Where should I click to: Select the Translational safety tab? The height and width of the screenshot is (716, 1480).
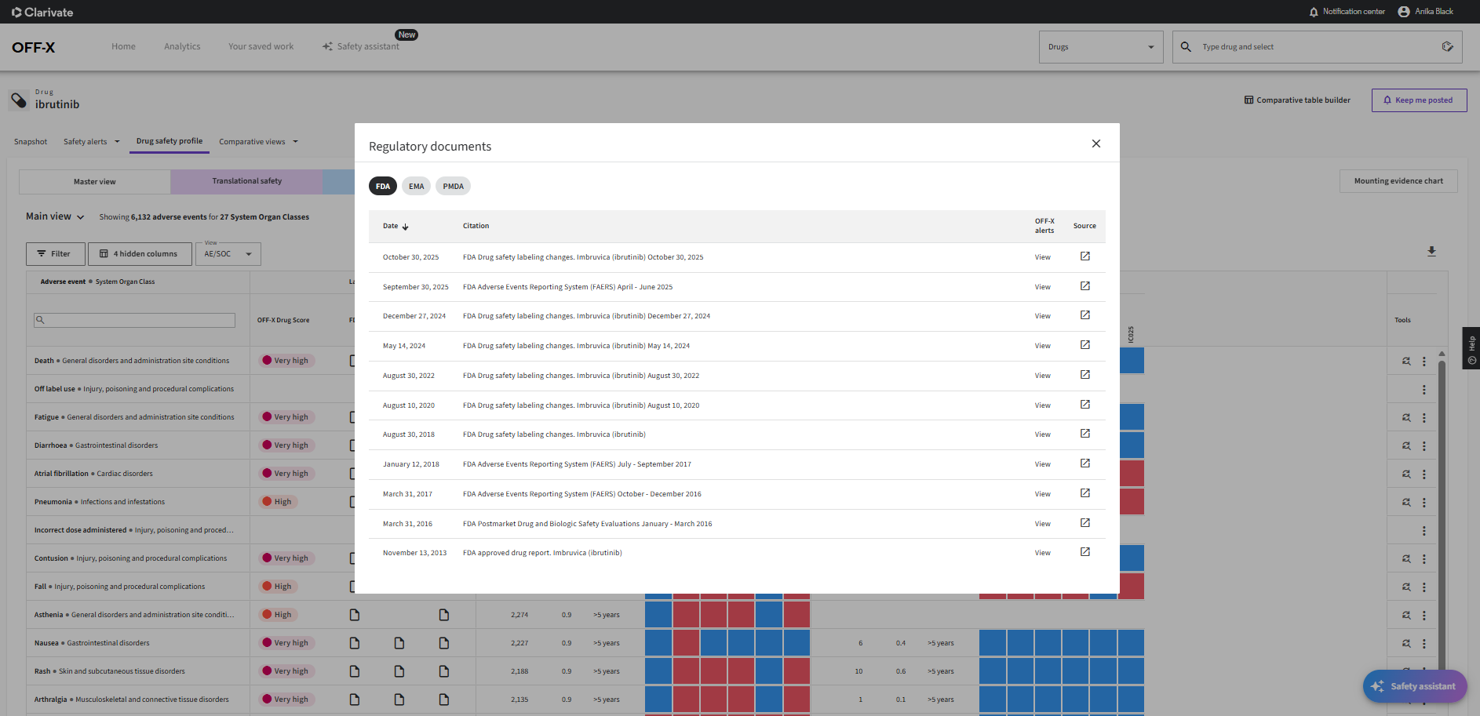tap(246, 181)
